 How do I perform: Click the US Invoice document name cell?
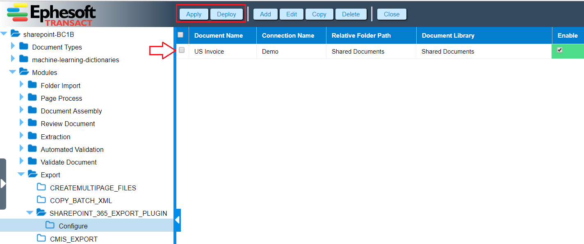pos(223,51)
